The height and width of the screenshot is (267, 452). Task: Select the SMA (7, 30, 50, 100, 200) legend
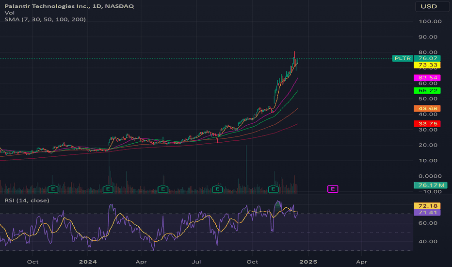coord(45,19)
